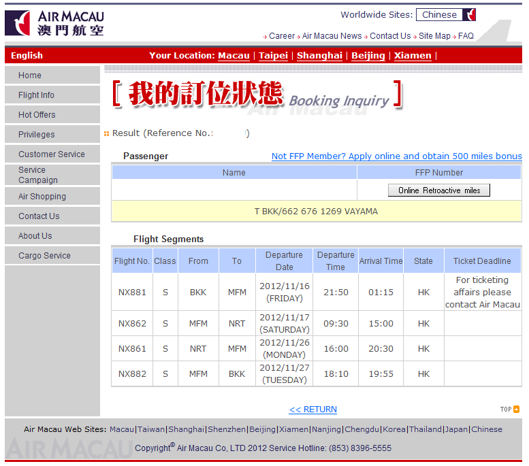Click the T BKK/662 676 1269 VAYAMA row
Viewport: 529px width, 466px height.
coord(317,211)
